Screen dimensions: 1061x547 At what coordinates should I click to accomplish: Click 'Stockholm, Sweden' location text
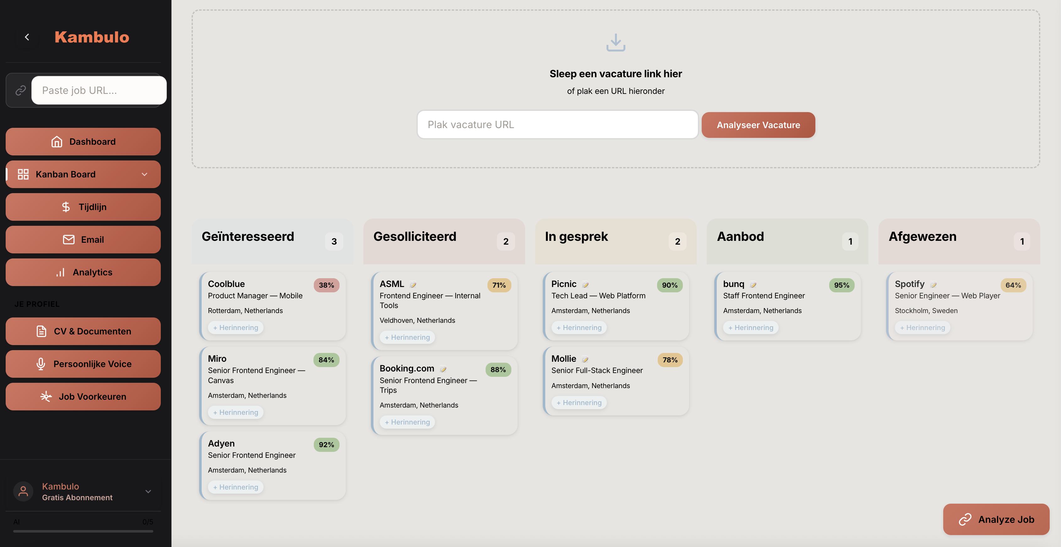click(x=926, y=311)
